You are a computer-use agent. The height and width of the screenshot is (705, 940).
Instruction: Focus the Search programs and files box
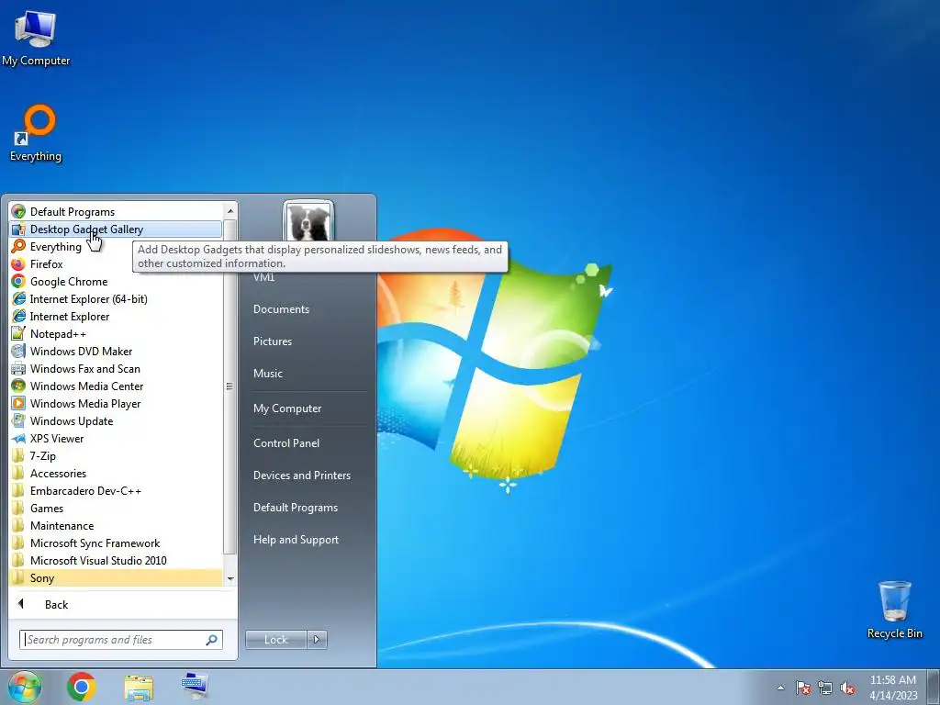click(x=121, y=640)
